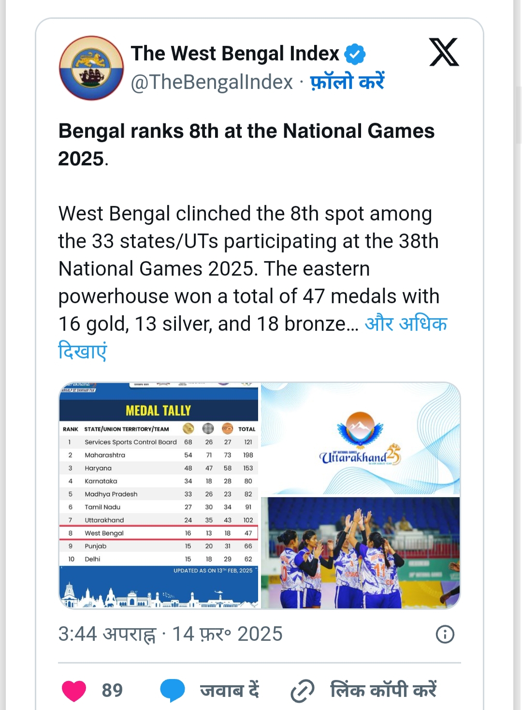Click the tweet headline about National Games
This screenshot has width=522, height=710.
pos(246,145)
